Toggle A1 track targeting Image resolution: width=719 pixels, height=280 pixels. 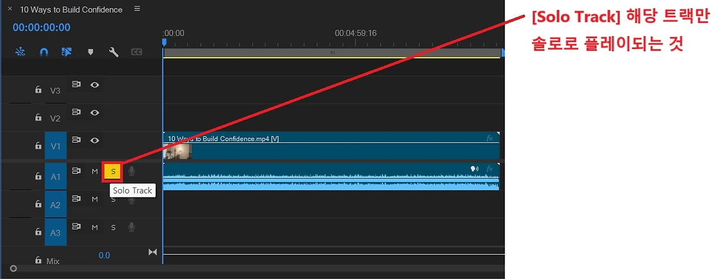coord(55,177)
